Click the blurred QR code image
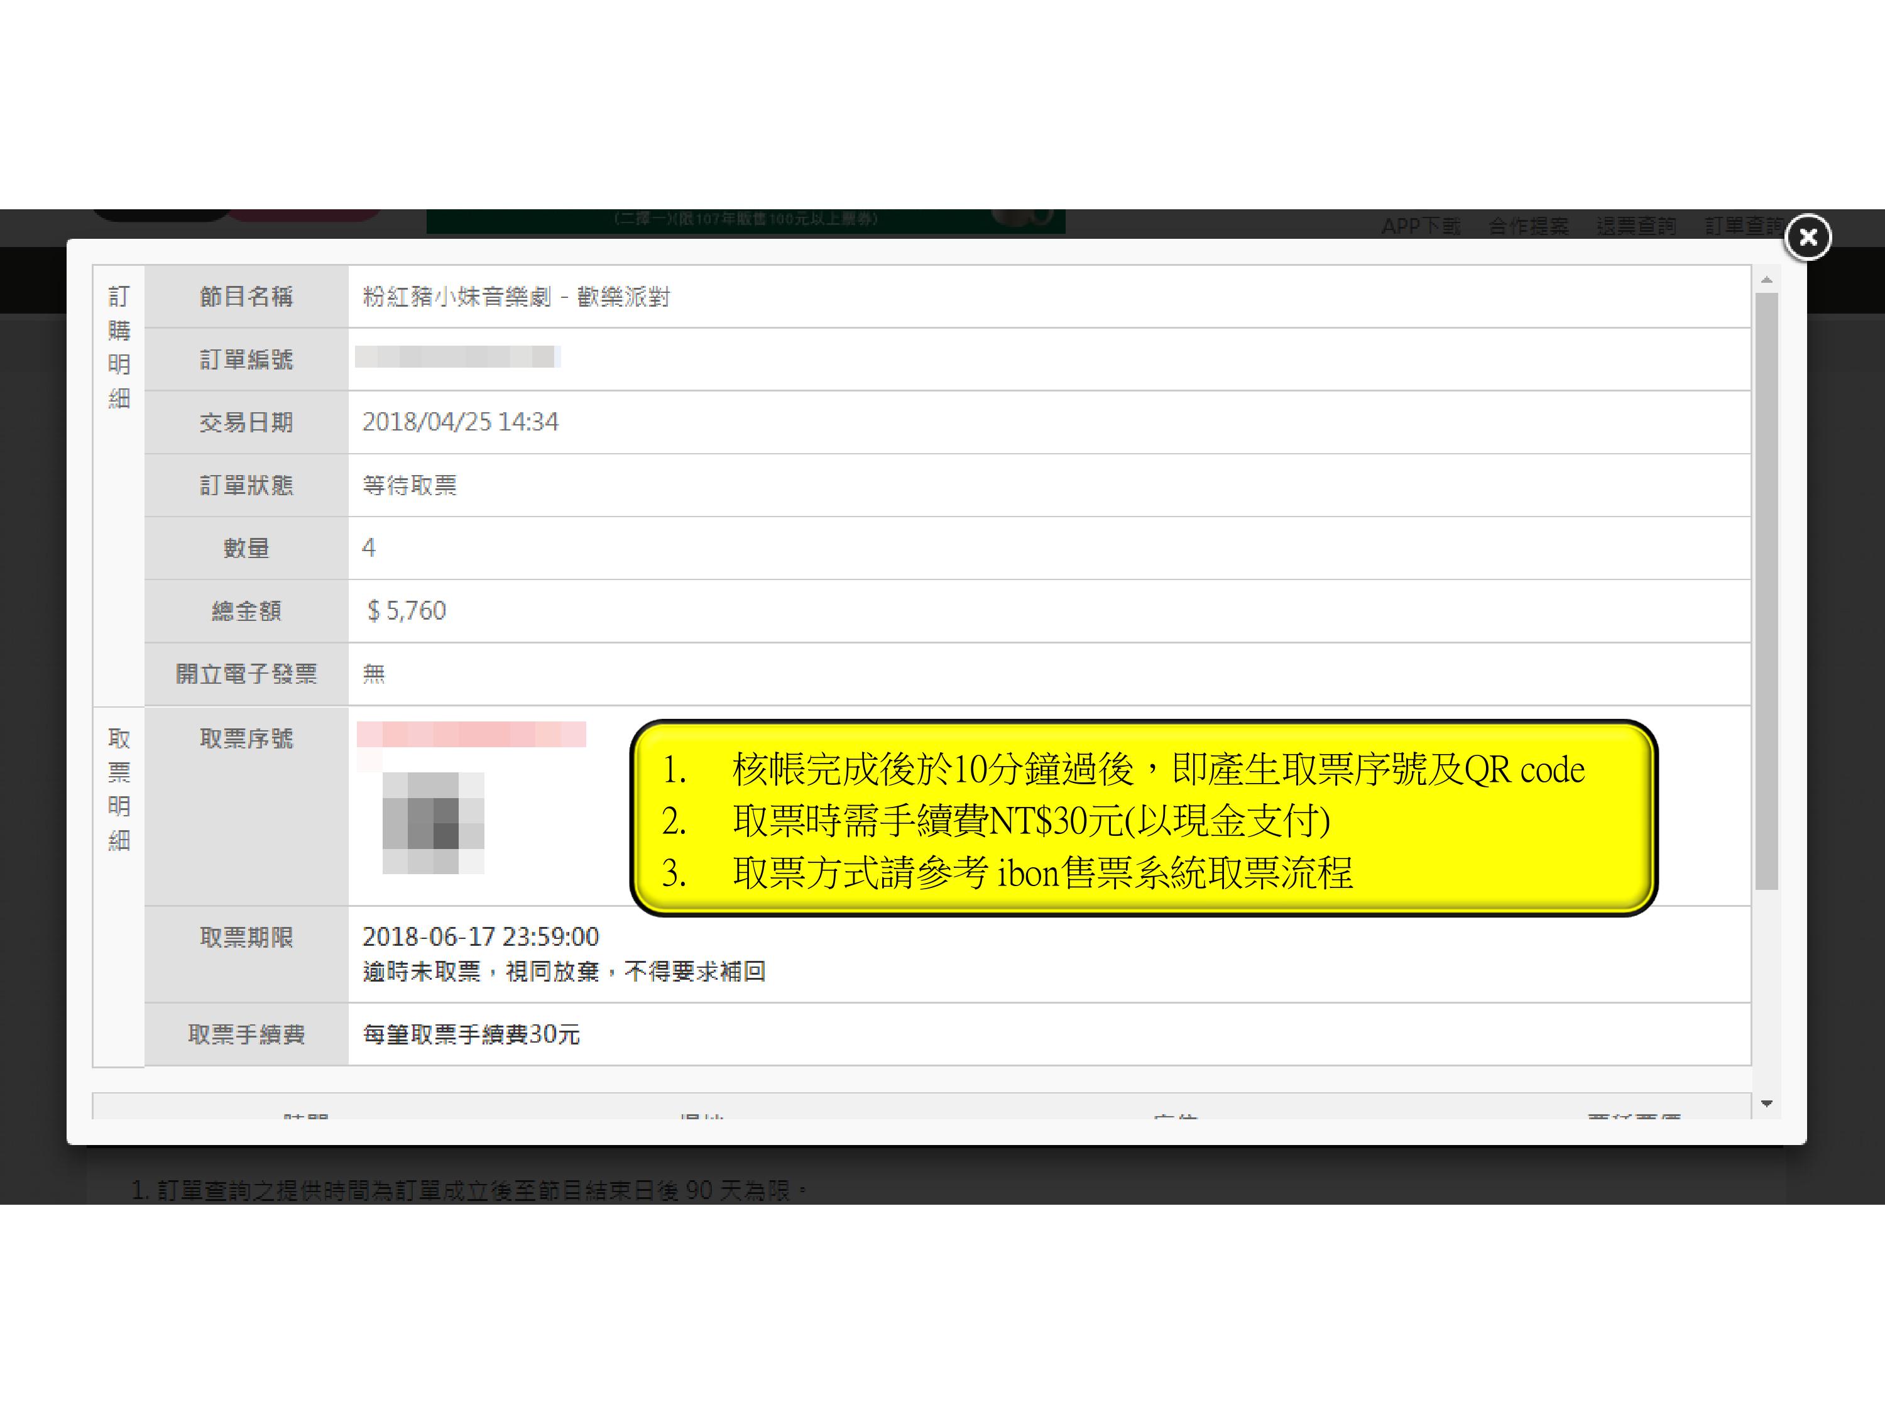The image size is (1885, 1414). point(433,823)
